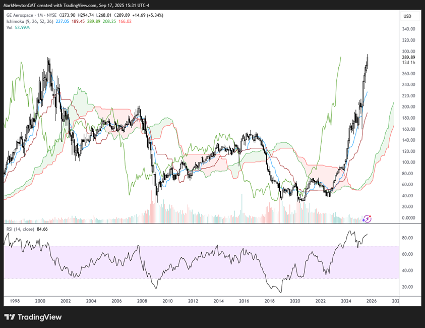Click the Ichimoku 227.05 blue value

pos(63,21)
